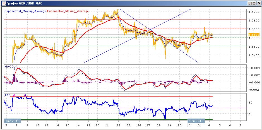
Task: Select the MACD indicator label
Action: pyautogui.click(x=9, y=66)
